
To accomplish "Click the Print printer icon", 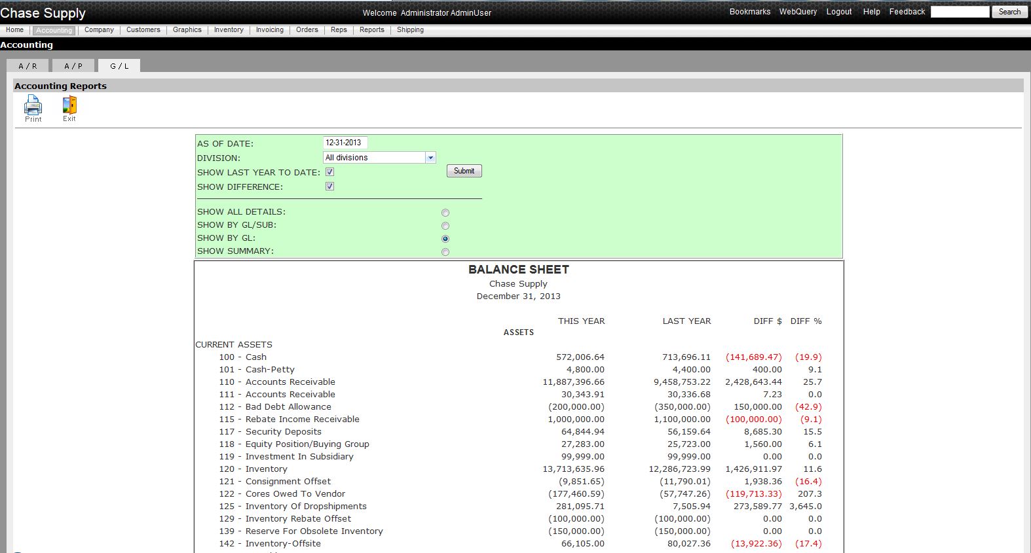I will (33, 105).
